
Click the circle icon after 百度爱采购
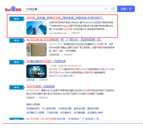[62, 55]
